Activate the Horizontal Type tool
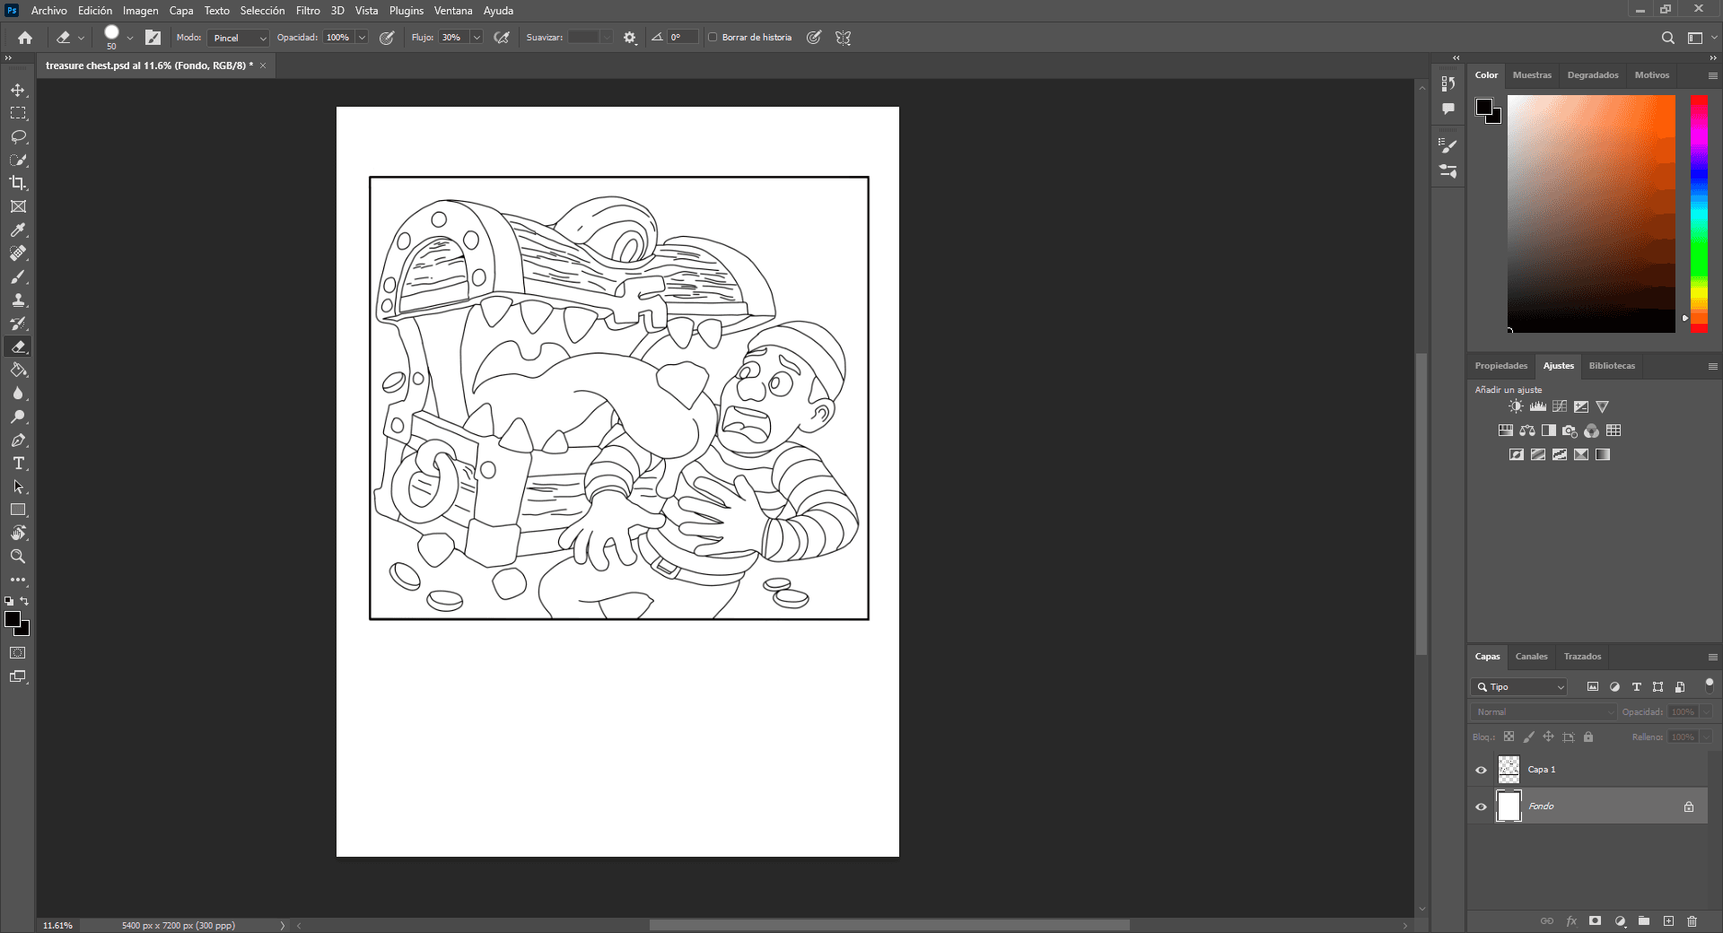This screenshot has height=933, width=1723. (18, 464)
